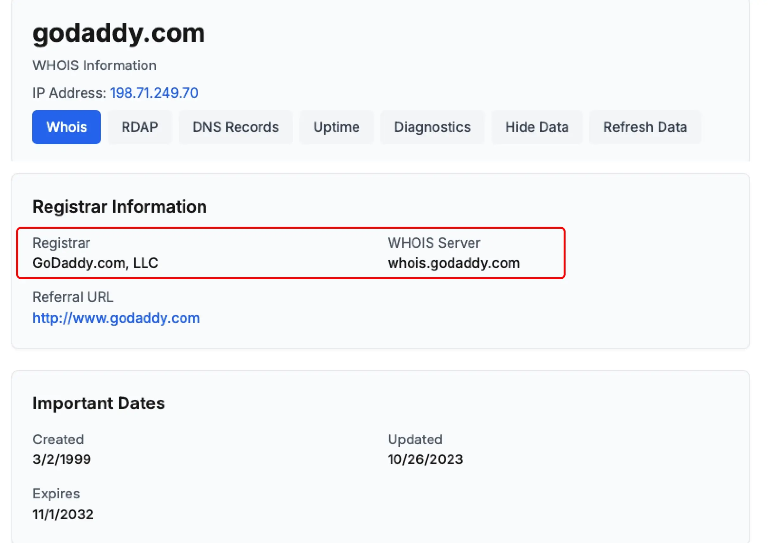Click the Referral URL field label
The height and width of the screenshot is (543, 768).
point(73,297)
